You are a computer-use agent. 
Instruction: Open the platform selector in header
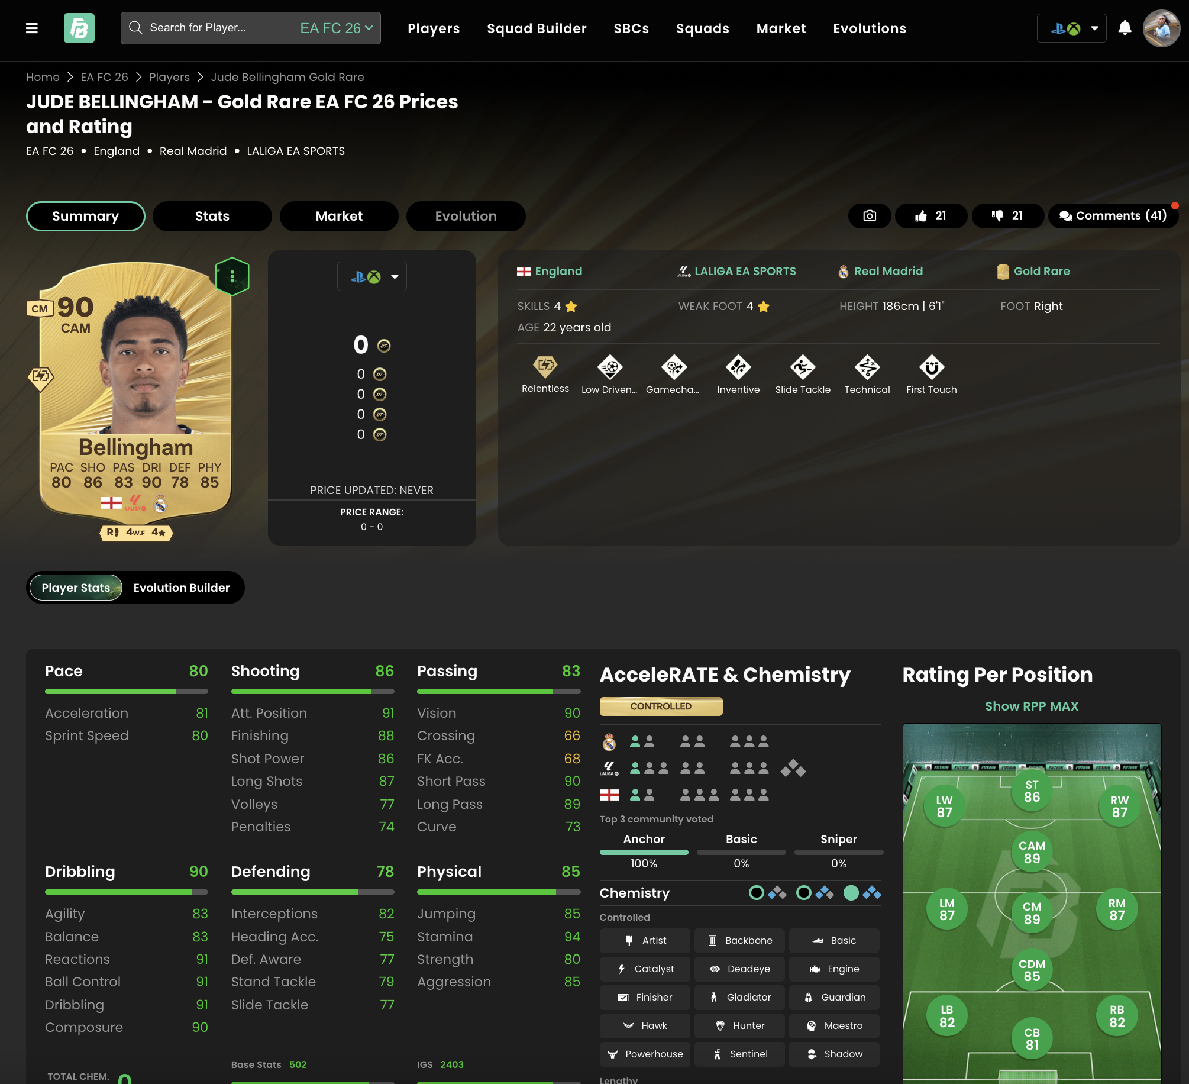[1072, 28]
